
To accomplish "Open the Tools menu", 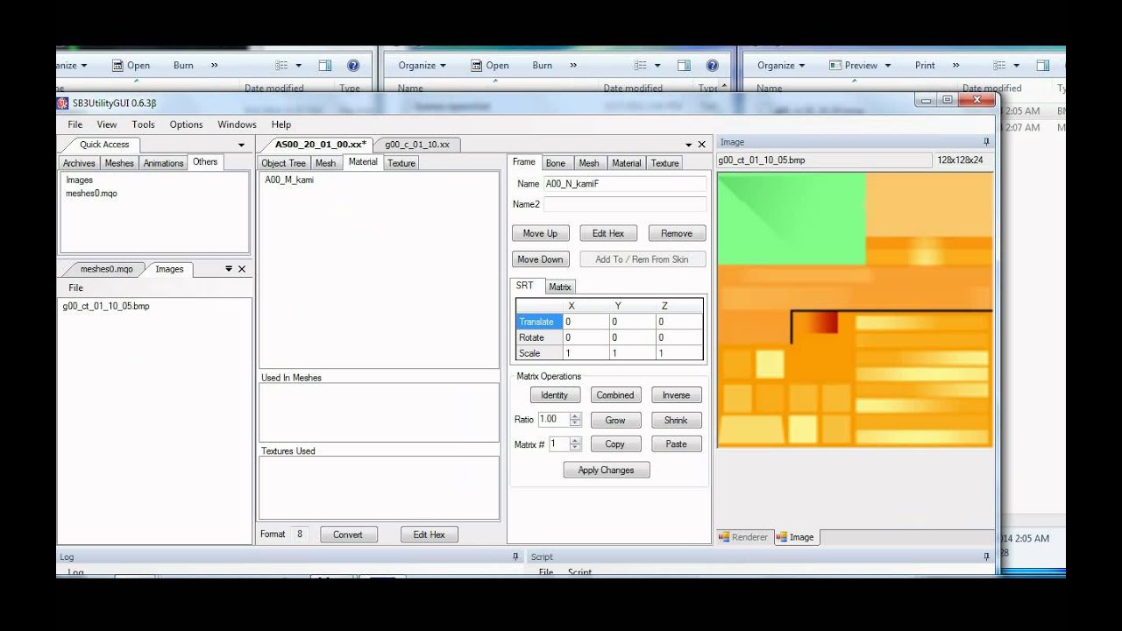I will tap(143, 124).
